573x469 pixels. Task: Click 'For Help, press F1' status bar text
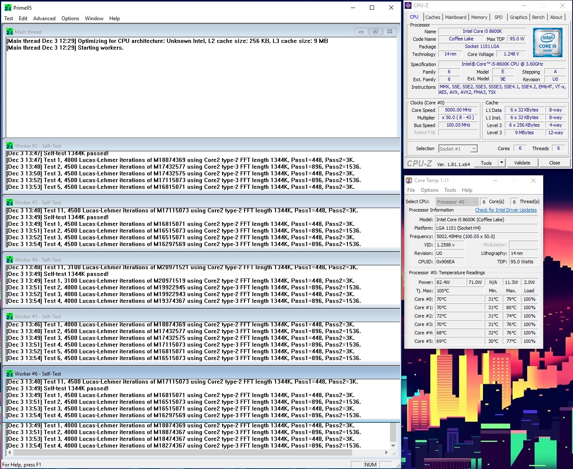[22, 464]
